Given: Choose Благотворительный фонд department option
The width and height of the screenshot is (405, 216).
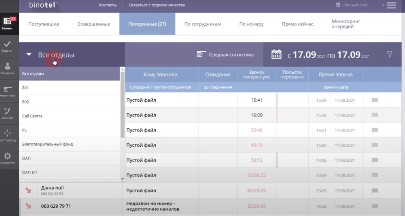Looking at the screenshot, I should tap(47, 144).
